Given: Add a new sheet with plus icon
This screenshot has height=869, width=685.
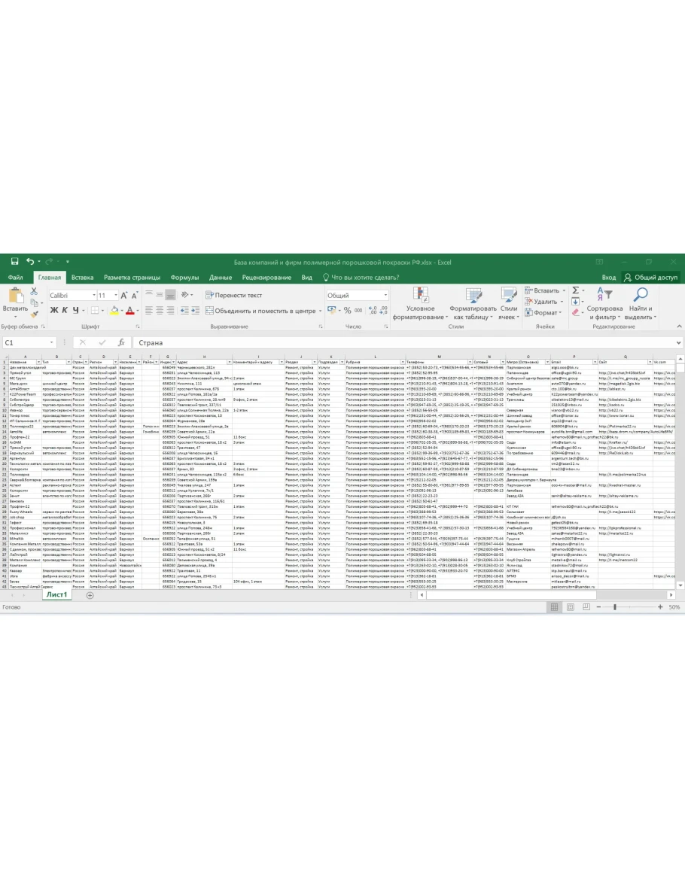Looking at the screenshot, I should (90, 595).
